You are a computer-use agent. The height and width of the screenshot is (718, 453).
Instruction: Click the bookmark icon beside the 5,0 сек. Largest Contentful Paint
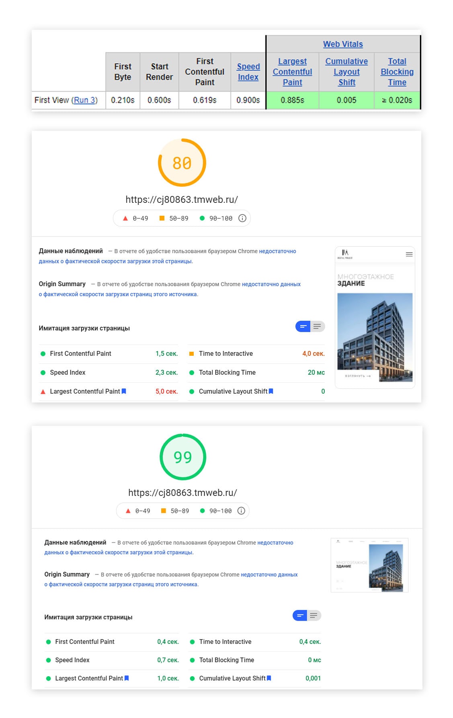click(x=124, y=391)
